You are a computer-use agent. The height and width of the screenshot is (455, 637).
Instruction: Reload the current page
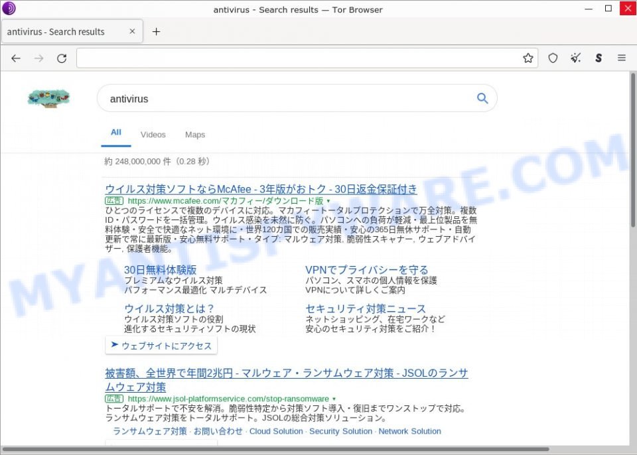pos(62,58)
